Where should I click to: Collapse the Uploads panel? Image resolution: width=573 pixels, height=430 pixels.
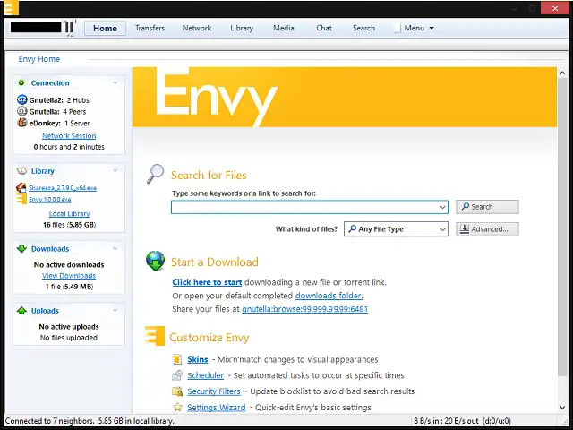(115, 311)
